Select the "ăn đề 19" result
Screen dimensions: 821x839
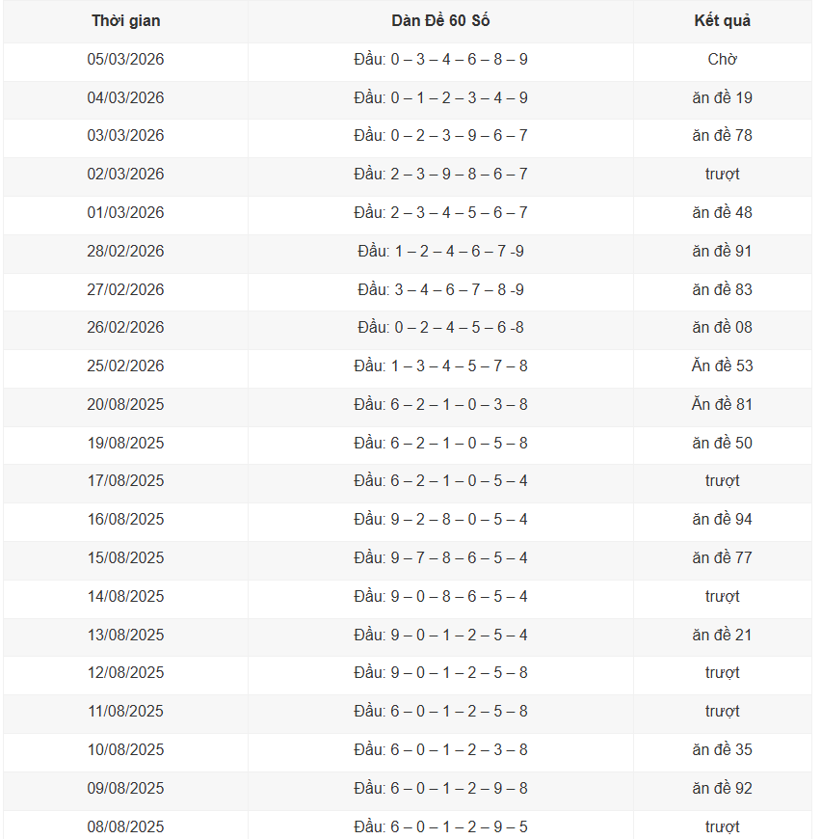coord(722,97)
